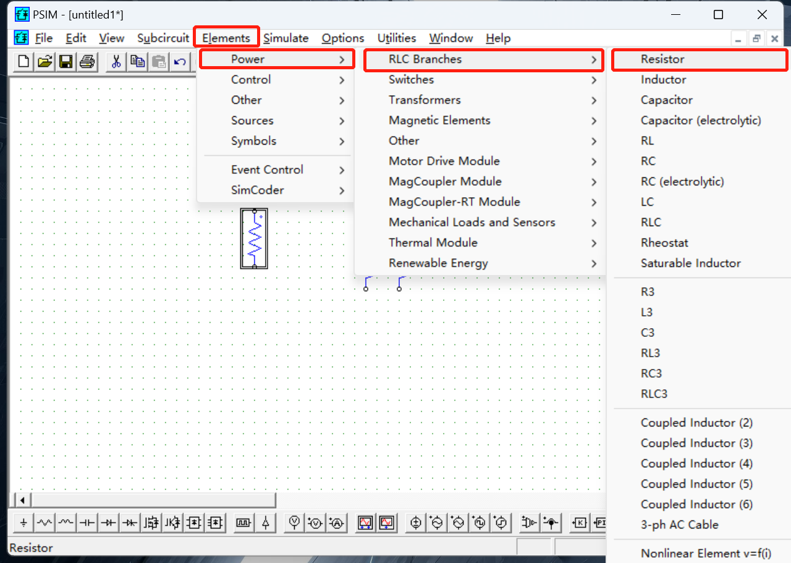
Task: Select the Inductor icon in bottom toolbar
Action: click(66, 523)
